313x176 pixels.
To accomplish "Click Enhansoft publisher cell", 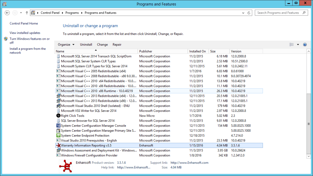I will coord(146,145).
